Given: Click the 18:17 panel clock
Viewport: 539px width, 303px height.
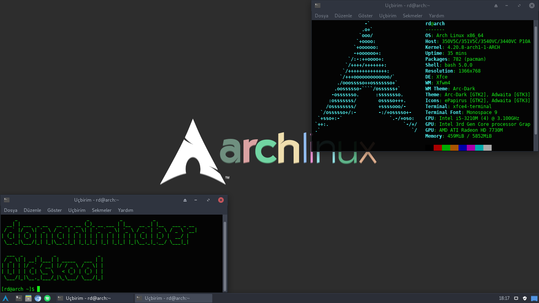Looking at the screenshot, I should click(x=504, y=298).
